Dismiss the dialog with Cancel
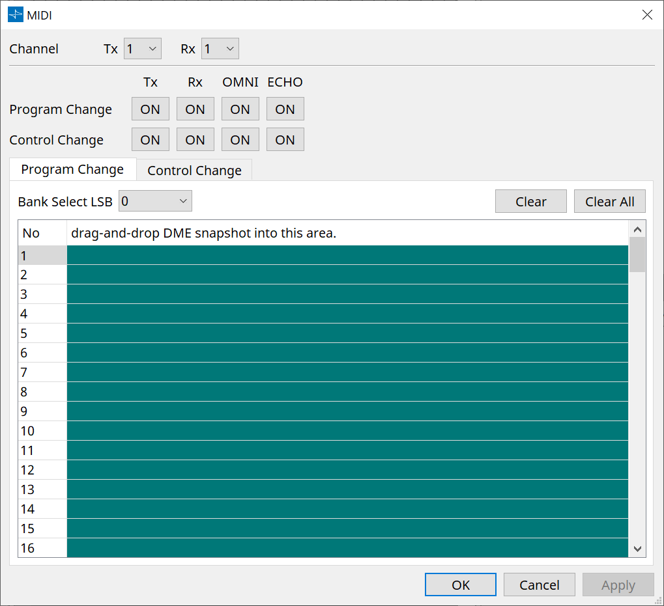The height and width of the screenshot is (606, 664). click(x=539, y=585)
